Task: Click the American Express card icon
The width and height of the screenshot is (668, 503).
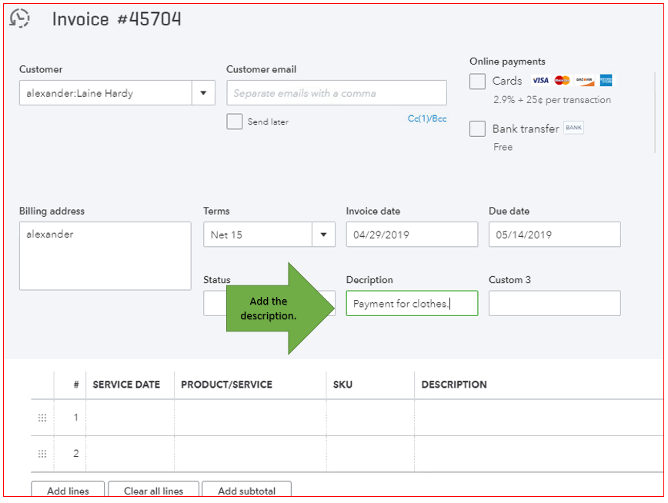Action: [x=606, y=81]
